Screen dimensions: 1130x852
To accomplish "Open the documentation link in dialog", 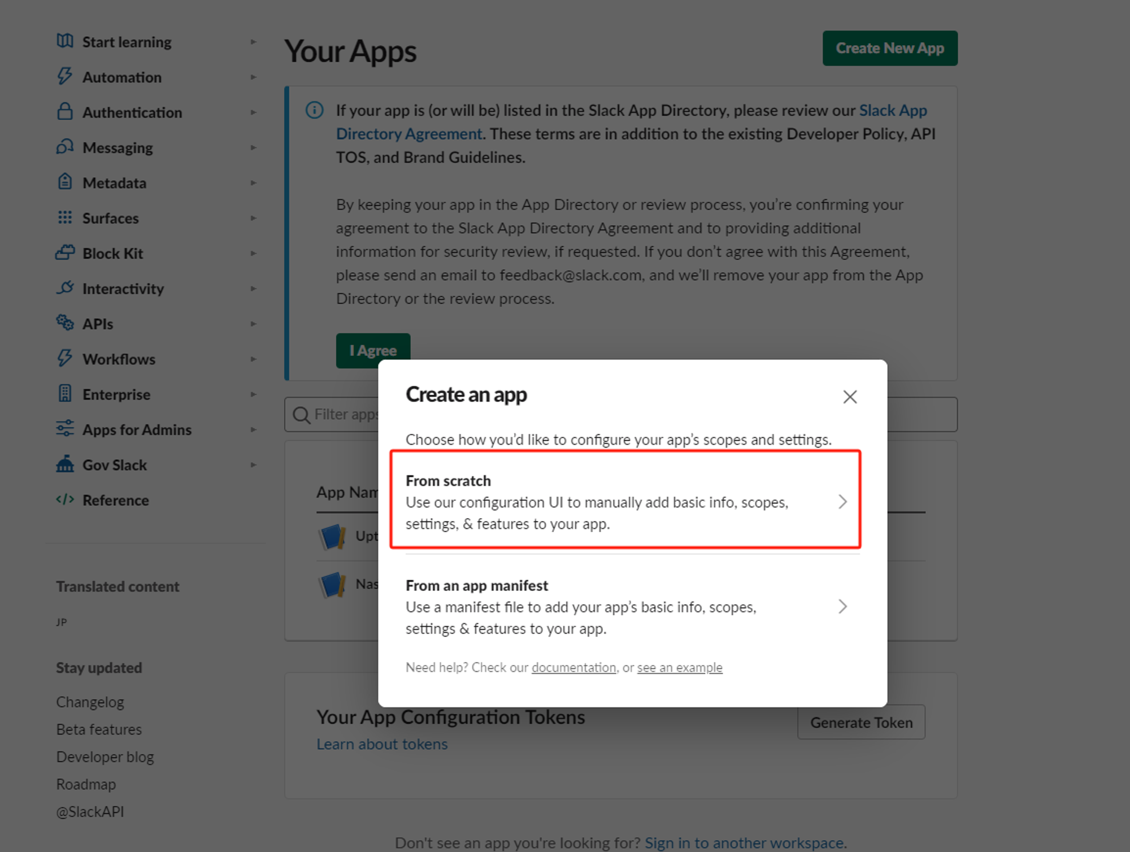I will click(573, 667).
